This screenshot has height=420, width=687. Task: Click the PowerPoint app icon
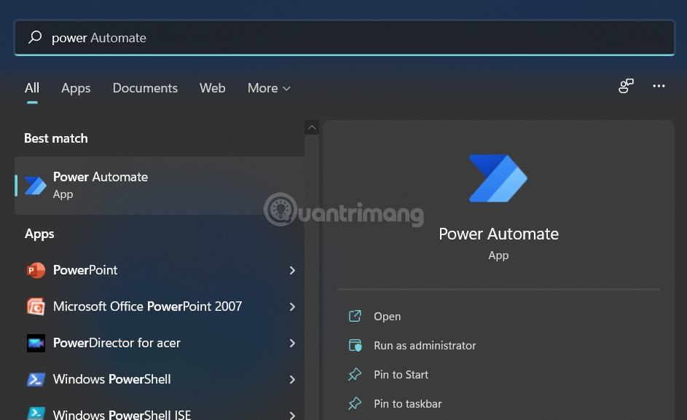(x=36, y=270)
